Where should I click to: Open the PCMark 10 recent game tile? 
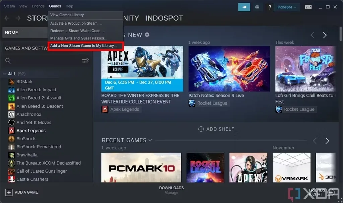click(141, 168)
